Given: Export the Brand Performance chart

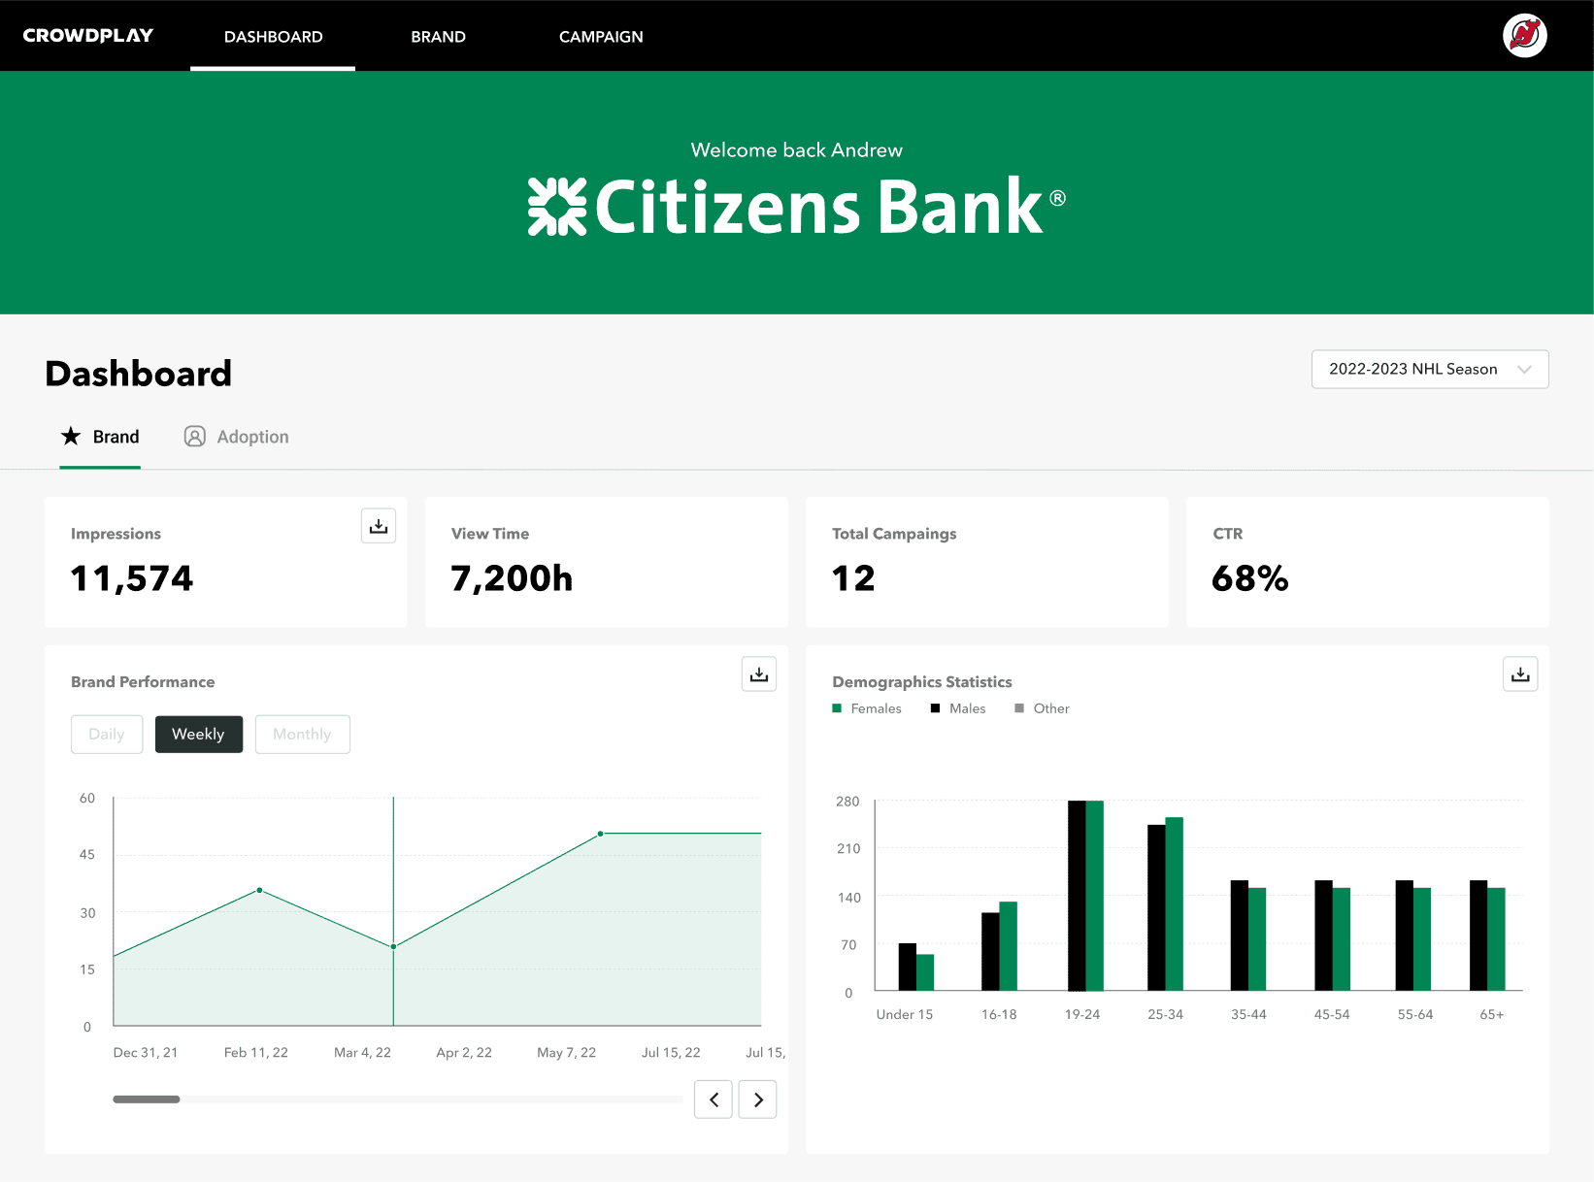Looking at the screenshot, I should point(758,673).
